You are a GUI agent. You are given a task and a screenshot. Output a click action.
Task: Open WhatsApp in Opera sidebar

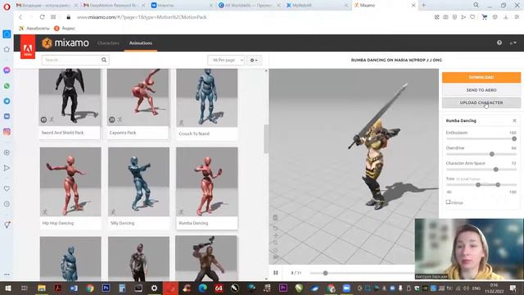7,86
